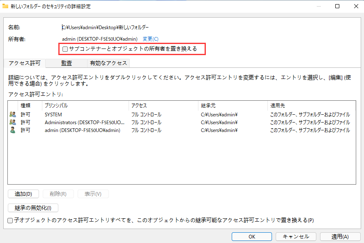Check the 子オブジェクトのアクセス許可エントリ replacement option
Viewport: 364px width, 243px height.
9,220
